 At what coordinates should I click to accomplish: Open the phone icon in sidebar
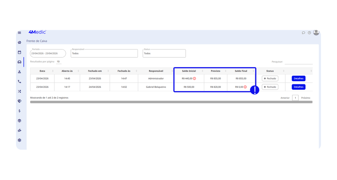click(19, 81)
